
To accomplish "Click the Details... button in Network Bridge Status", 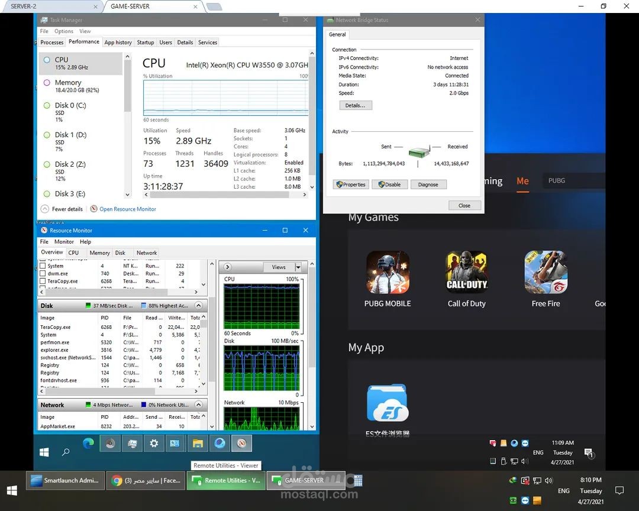I will pos(356,105).
